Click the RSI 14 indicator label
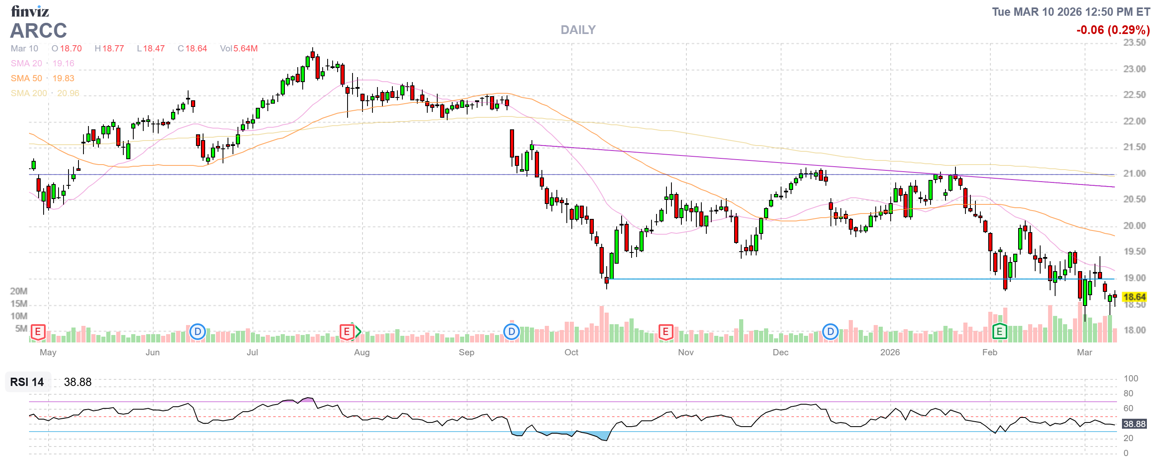The height and width of the screenshot is (466, 1161). pyautogui.click(x=27, y=382)
